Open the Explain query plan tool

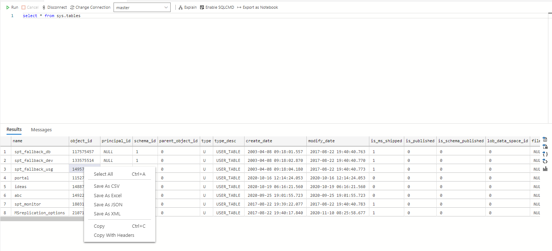[x=187, y=7]
